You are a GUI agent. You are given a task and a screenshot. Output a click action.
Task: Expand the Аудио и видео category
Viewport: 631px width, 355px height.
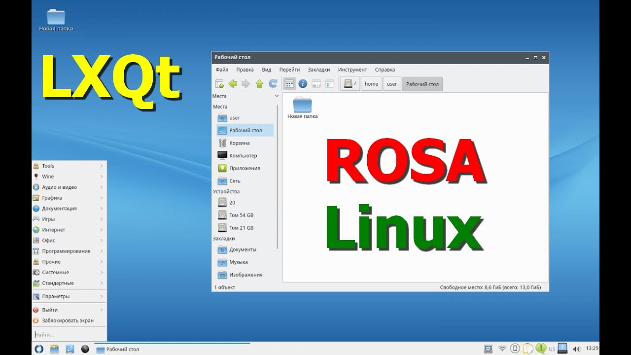69,187
